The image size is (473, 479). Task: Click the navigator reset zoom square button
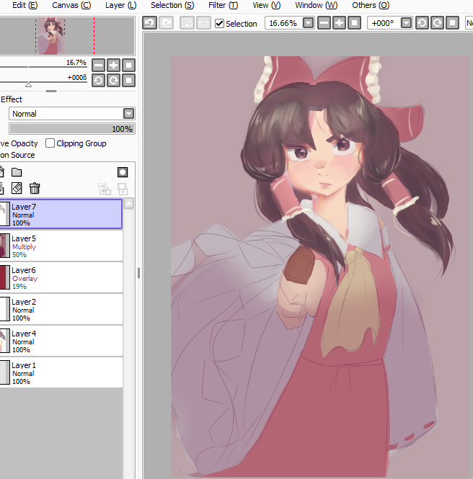129,66
